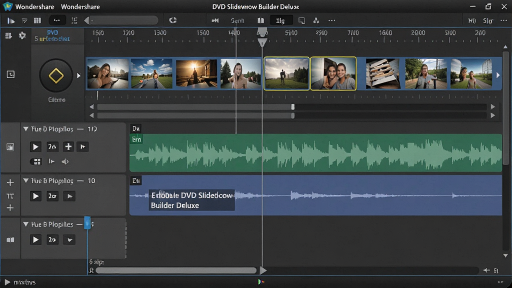Toggle the 2α button on the first track
This screenshot has height=288, width=512.
(52, 146)
